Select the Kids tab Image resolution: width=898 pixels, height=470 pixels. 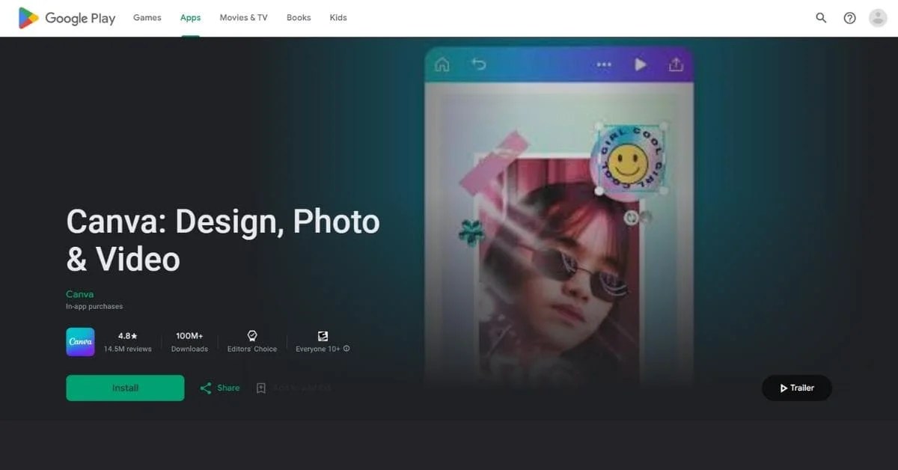click(338, 17)
